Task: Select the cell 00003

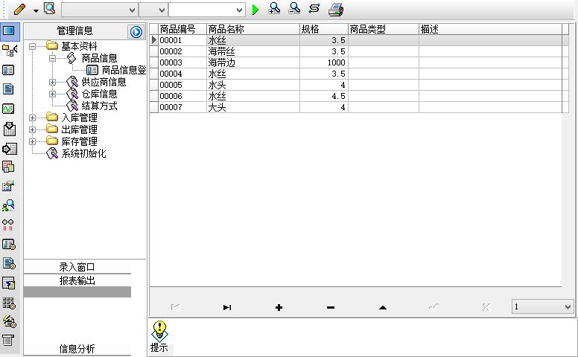Action: 182,62
